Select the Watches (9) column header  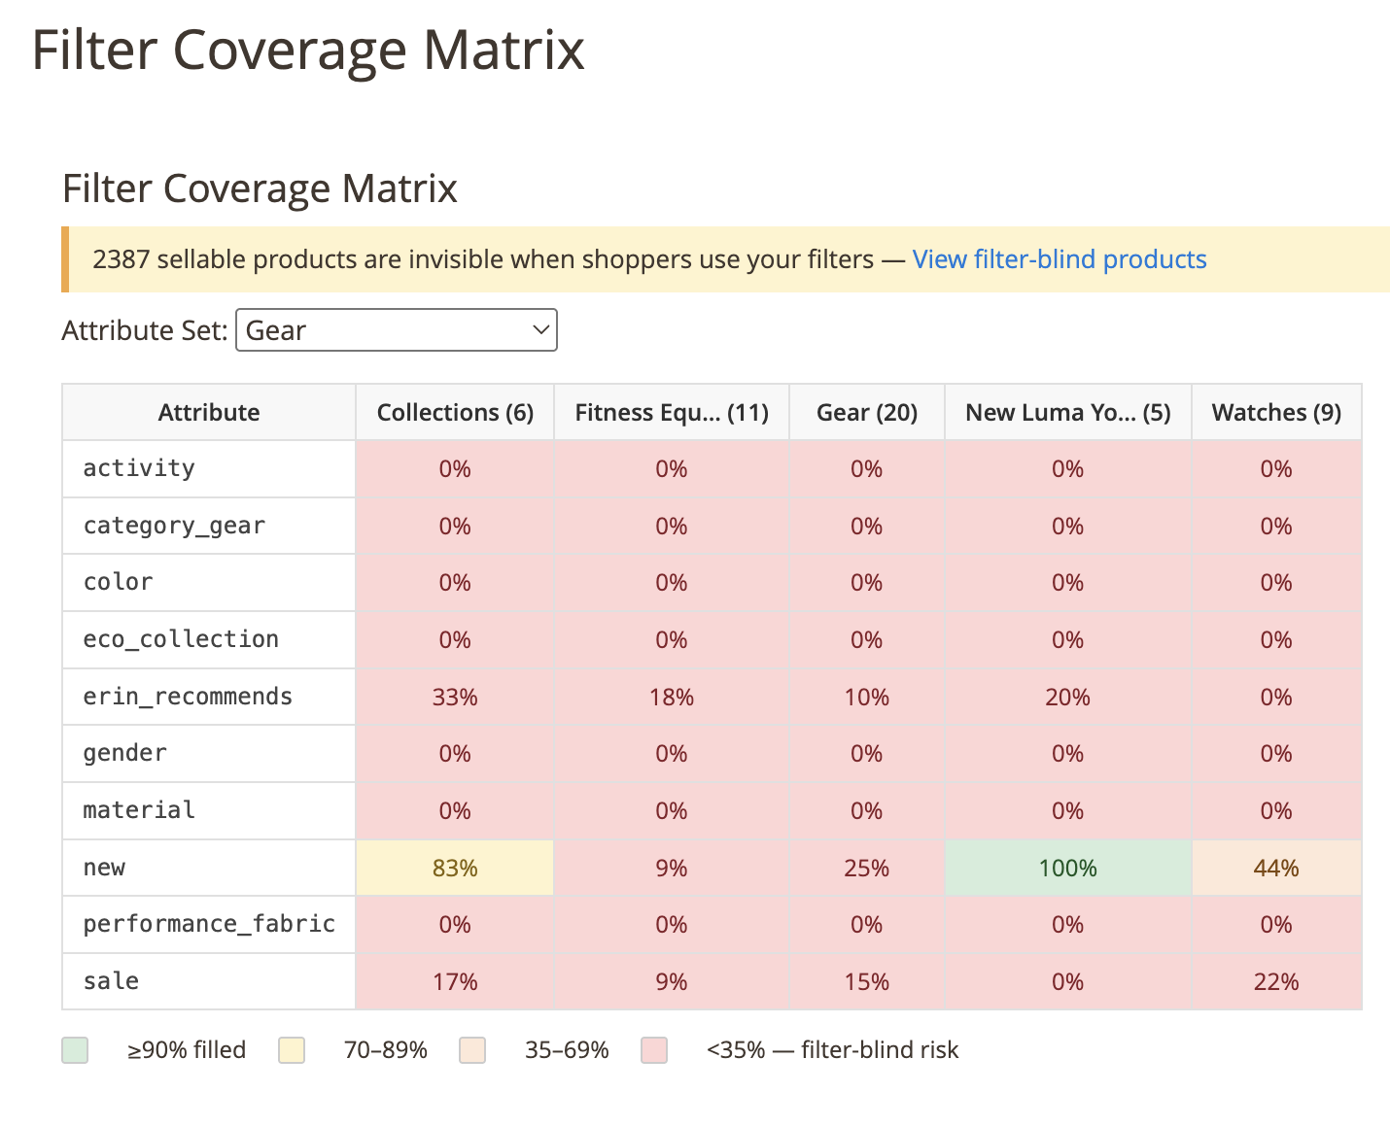tap(1275, 412)
